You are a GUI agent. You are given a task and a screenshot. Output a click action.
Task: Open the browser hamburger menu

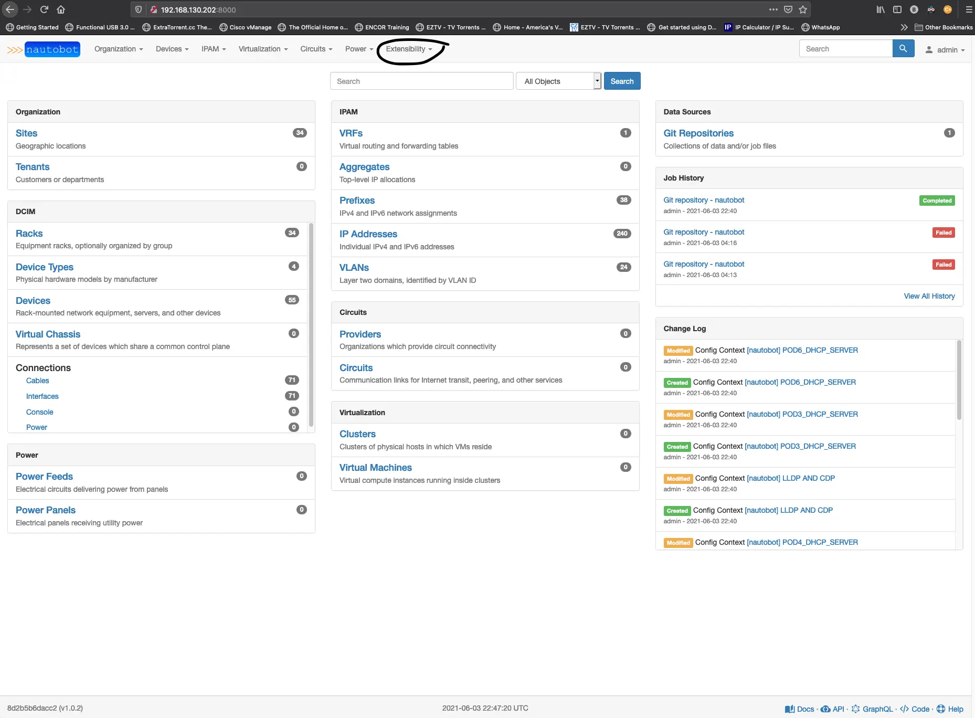click(x=969, y=9)
